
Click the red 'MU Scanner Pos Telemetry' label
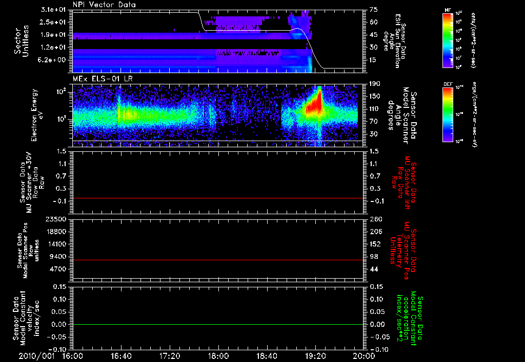(403, 251)
